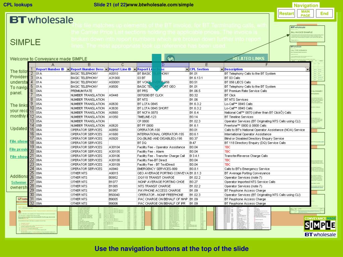Click the Restart navigation button
The image size is (343, 257).
pyautogui.click(x=286, y=13)
